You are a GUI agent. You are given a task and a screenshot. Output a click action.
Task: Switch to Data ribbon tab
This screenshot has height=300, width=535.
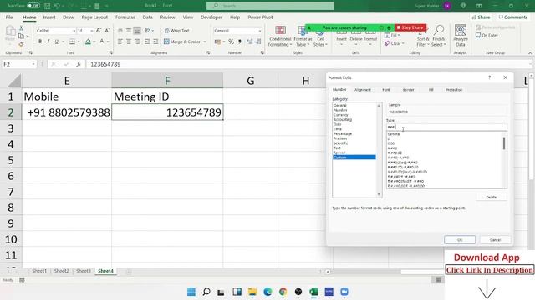coord(147,17)
